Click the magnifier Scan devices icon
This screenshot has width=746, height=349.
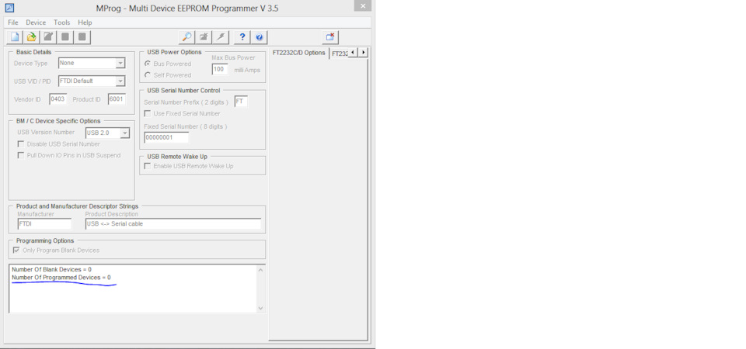(x=187, y=37)
